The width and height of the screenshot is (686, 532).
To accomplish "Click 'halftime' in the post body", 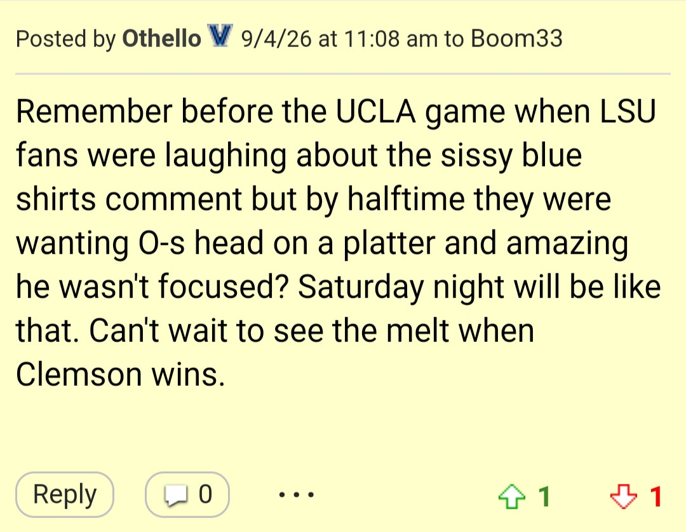I will [x=406, y=200].
